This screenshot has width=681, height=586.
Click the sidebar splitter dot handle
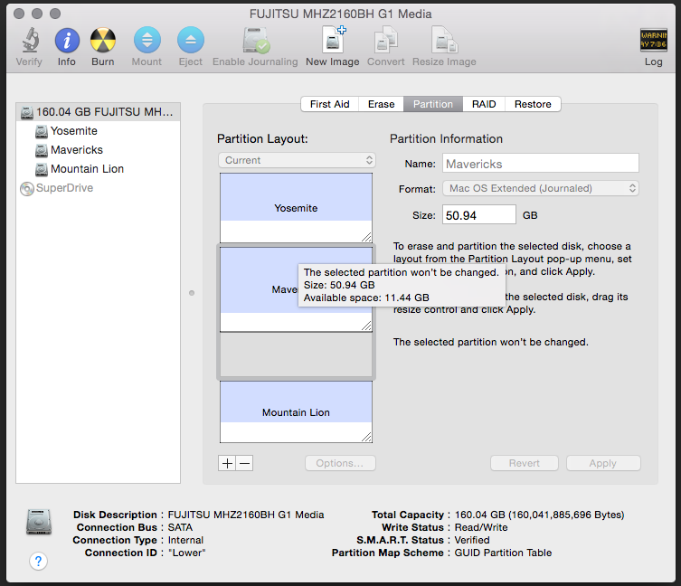[x=192, y=293]
